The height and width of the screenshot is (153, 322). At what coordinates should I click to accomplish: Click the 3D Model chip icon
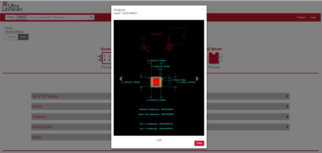pos(214,58)
